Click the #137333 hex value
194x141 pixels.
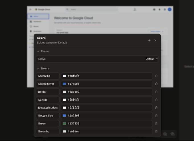point(74,123)
